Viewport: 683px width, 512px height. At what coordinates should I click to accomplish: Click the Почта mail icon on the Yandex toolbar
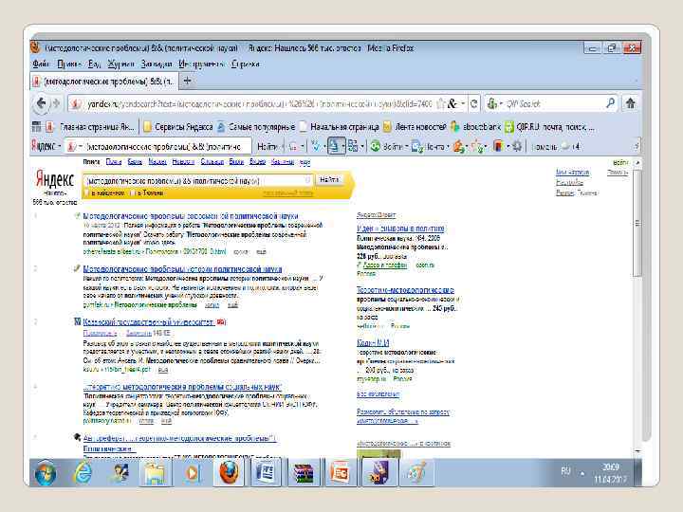(x=416, y=147)
